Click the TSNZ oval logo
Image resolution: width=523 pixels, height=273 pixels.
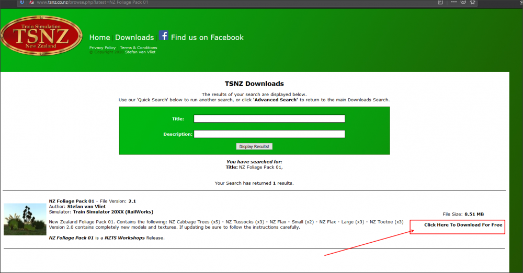tap(41, 37)
